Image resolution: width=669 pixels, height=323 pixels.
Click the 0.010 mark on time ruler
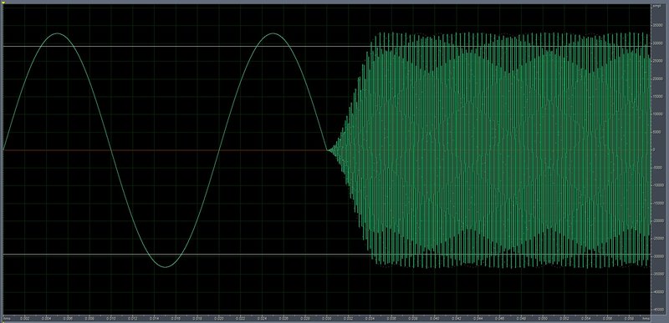point(111,318)
